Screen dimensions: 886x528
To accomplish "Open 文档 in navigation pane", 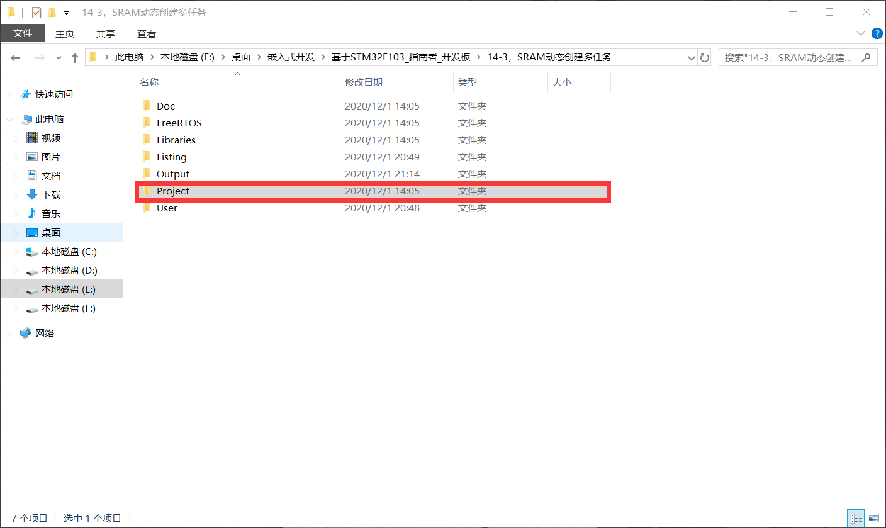I will click(51, 176).
